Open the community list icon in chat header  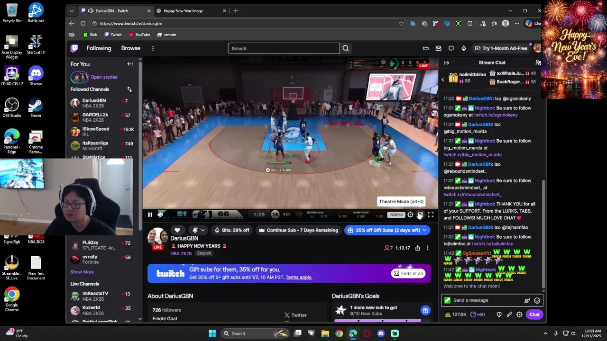coord(538,63)
